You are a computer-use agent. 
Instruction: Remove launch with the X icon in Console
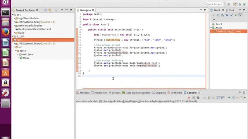[x=193, y=98]
